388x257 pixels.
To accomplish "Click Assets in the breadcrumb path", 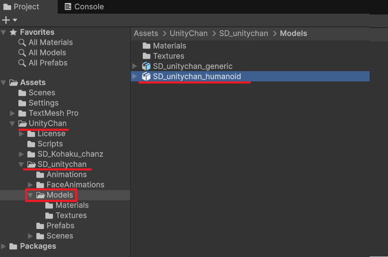I will pos(146,33).
